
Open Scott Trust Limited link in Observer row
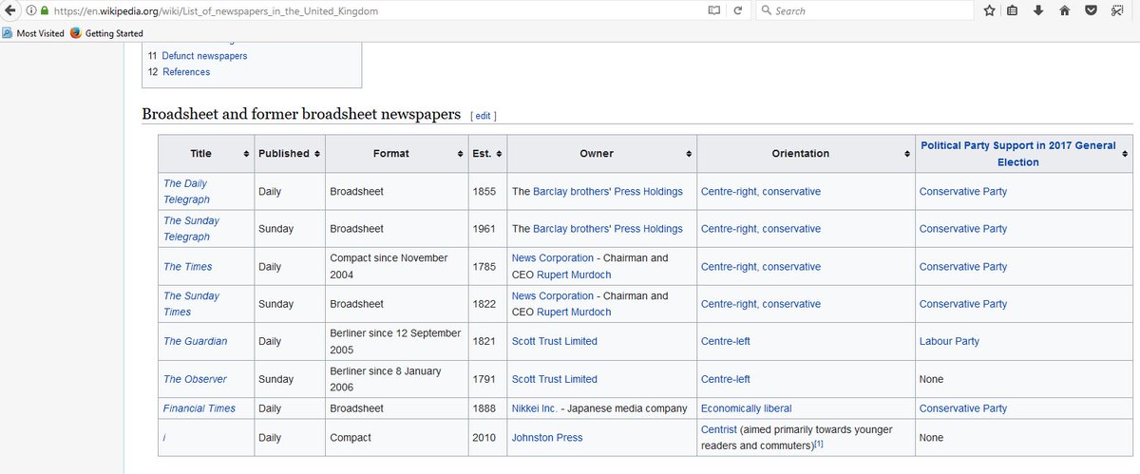(x=555, y=379)
